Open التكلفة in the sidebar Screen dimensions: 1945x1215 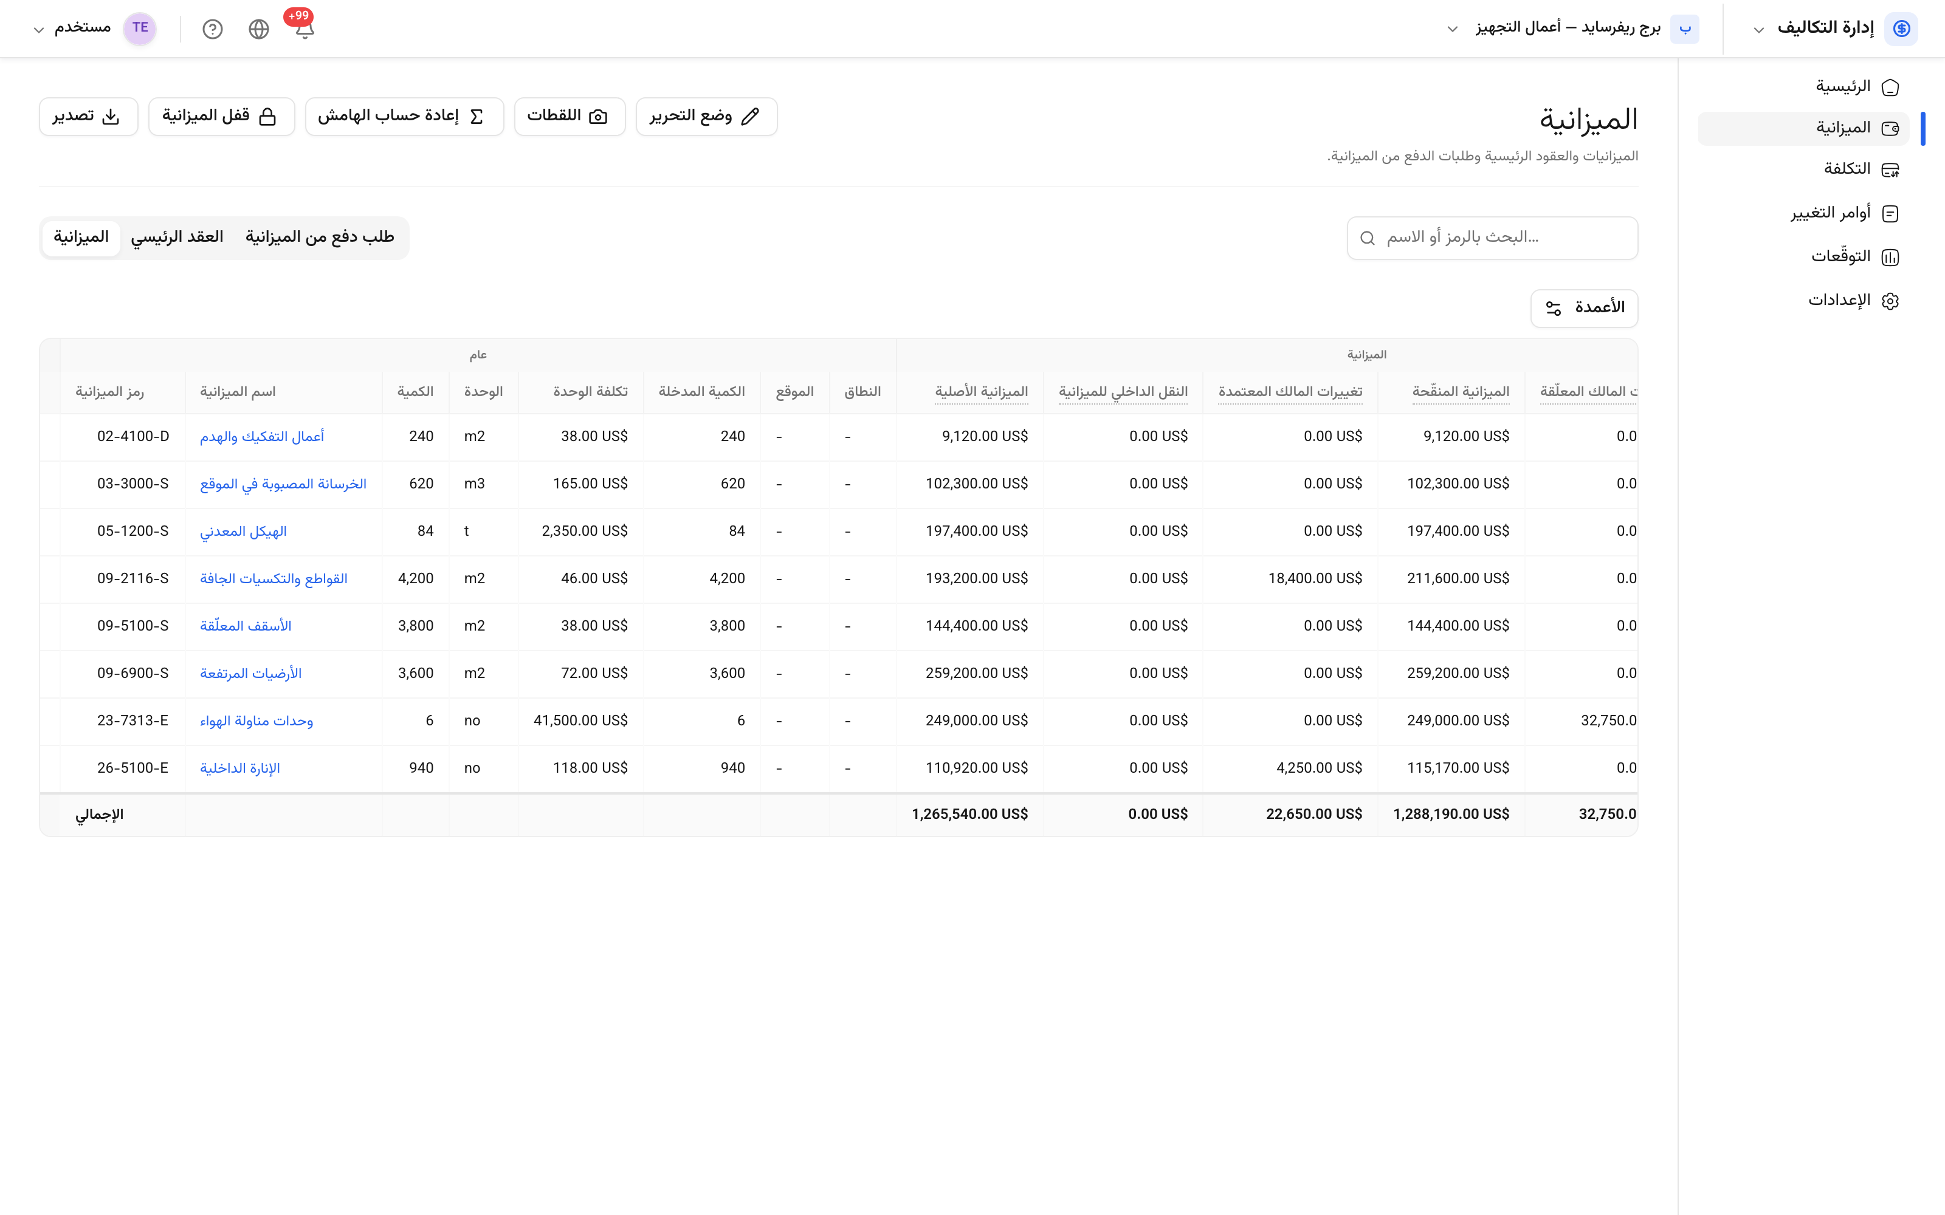pyautogui.click(x=1803, y=169)
